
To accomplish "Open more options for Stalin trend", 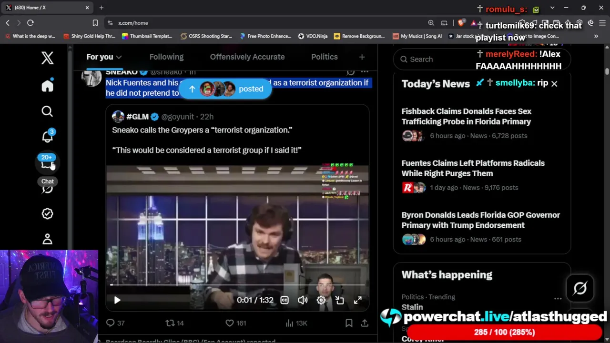I will coord(558,298).
